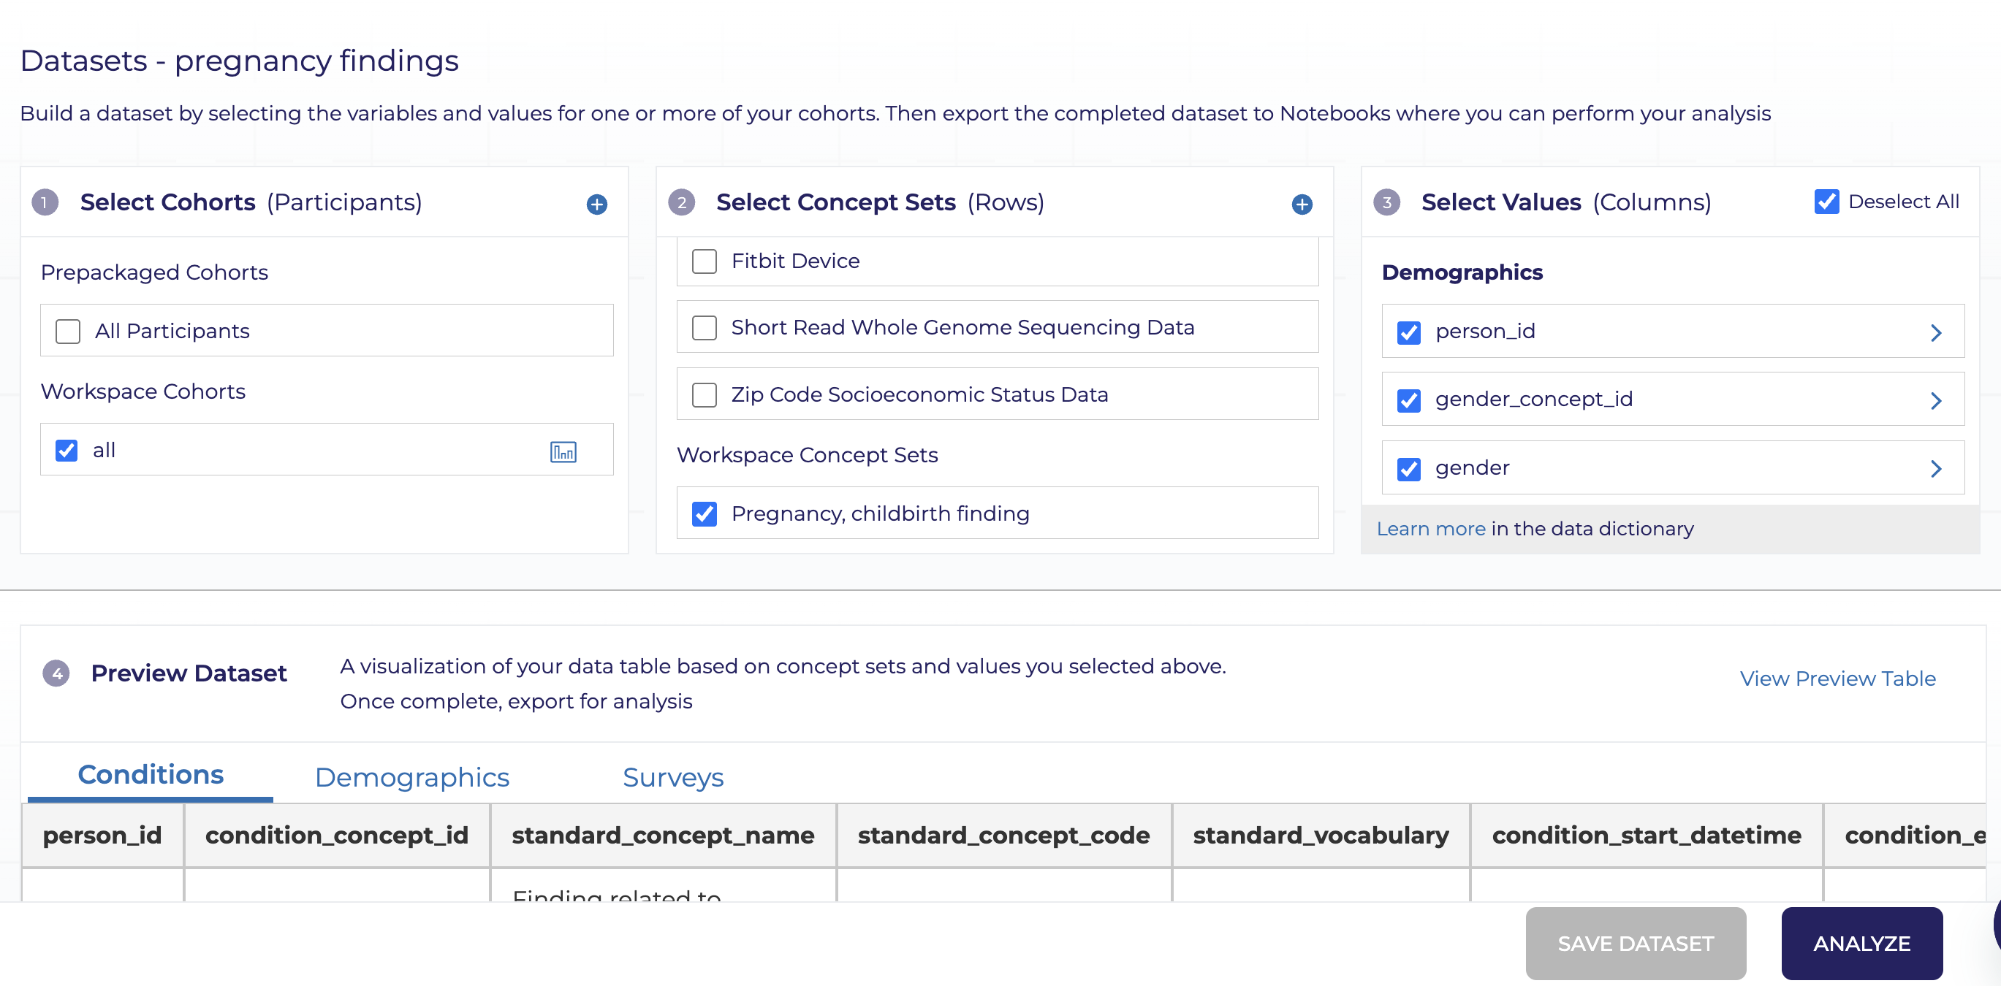Expand the gender value chevron
The height and width of the screenshot is (986, 2001).
[x=1936, y=468]
